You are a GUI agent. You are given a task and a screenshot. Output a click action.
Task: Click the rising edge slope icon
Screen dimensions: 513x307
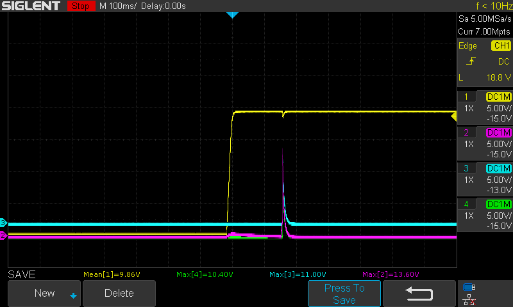click(471, 61)
